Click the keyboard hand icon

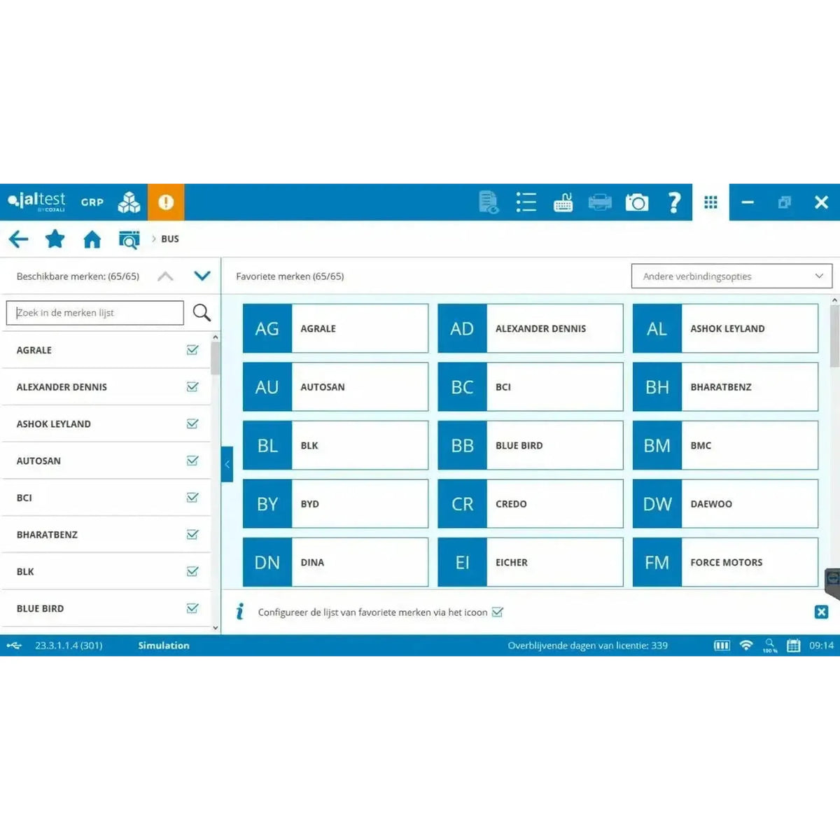(x=563, y=202)
